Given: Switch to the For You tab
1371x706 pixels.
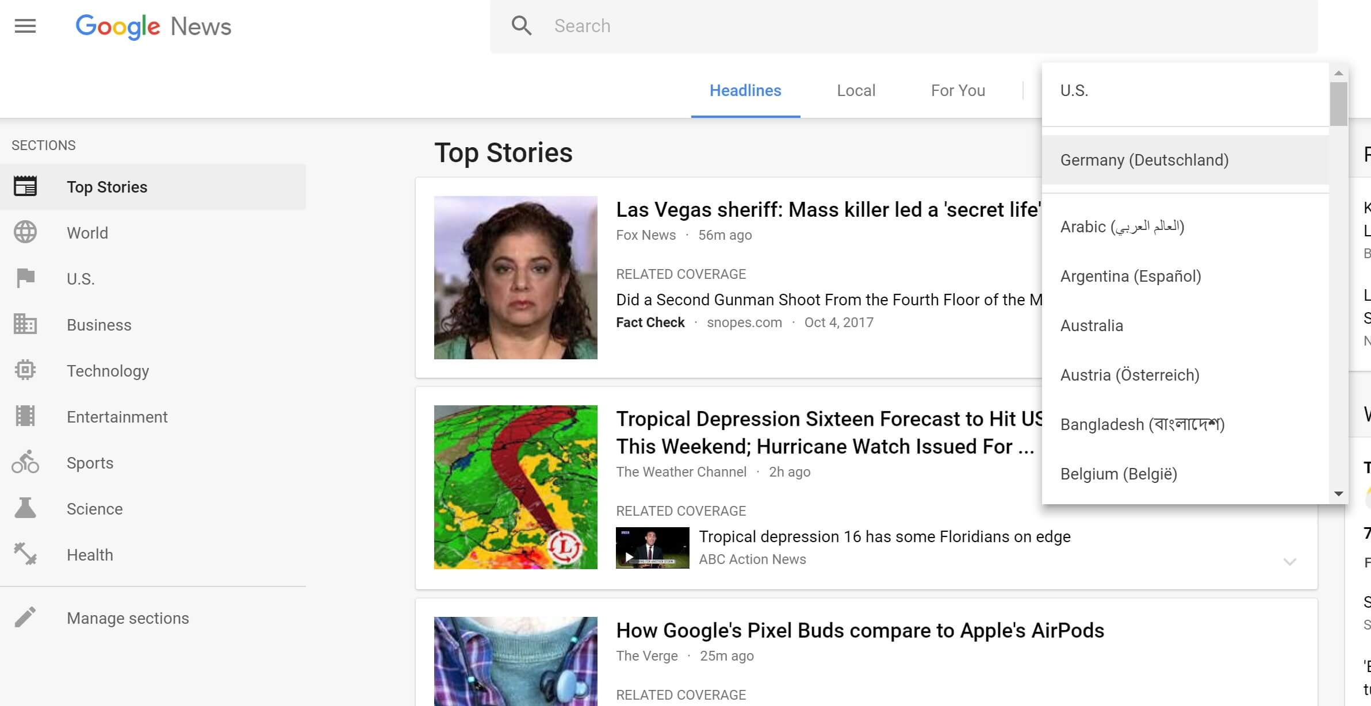Looking at the screenshot, I should pos(958,90).
